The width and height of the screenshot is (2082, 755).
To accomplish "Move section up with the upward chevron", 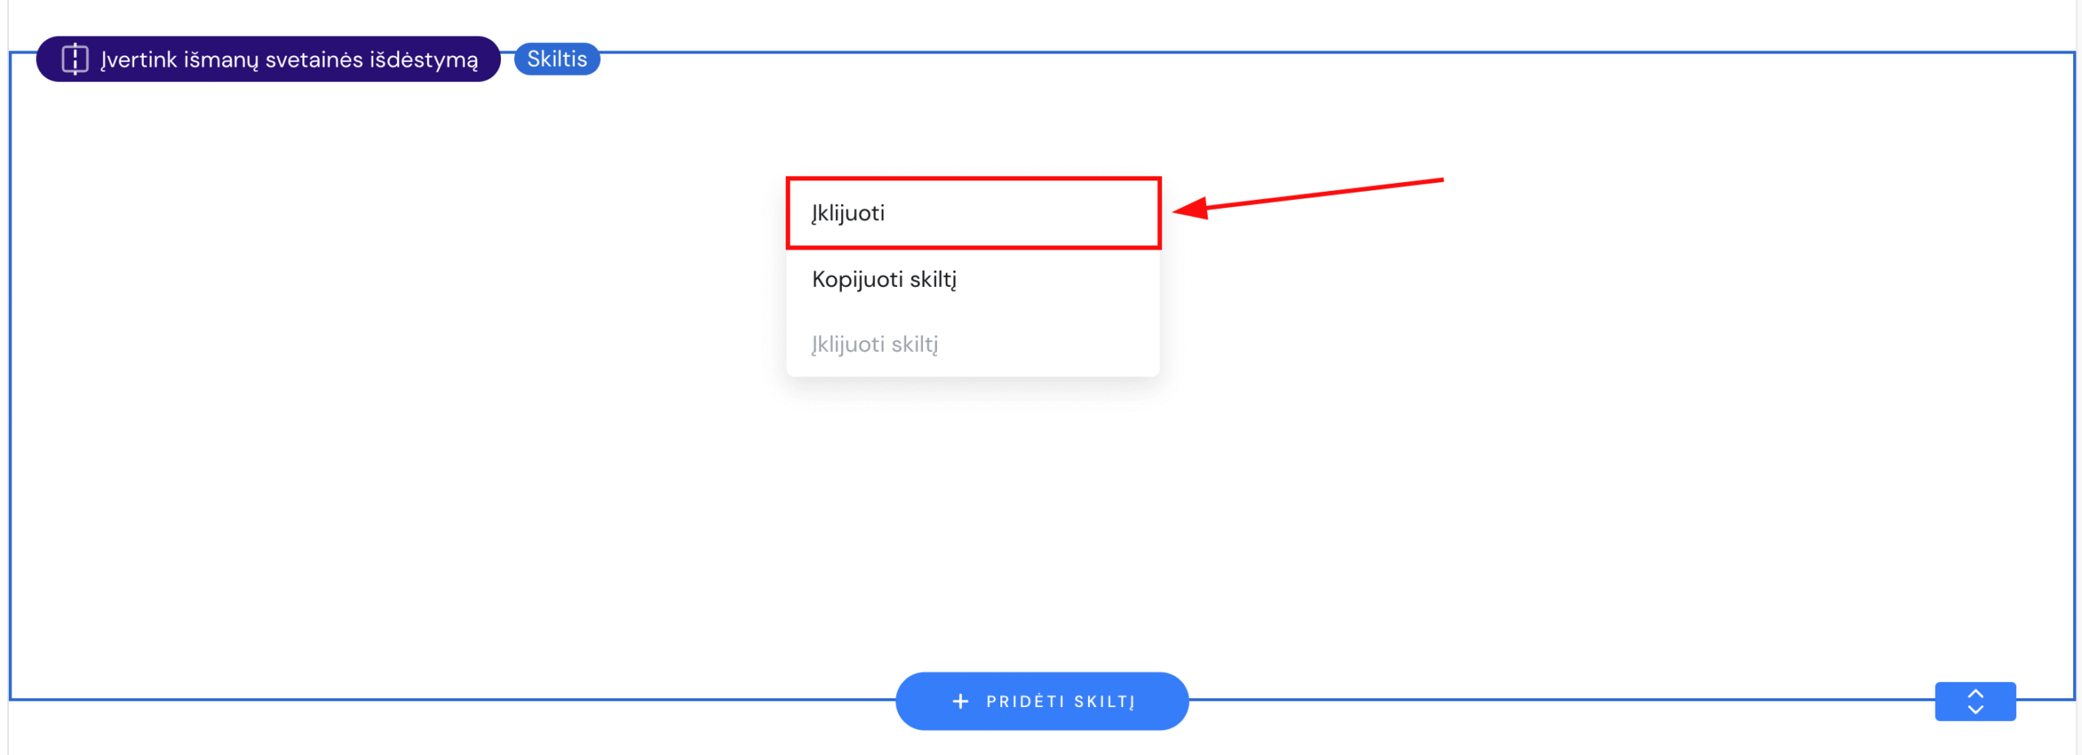I will pos(1975,693).
